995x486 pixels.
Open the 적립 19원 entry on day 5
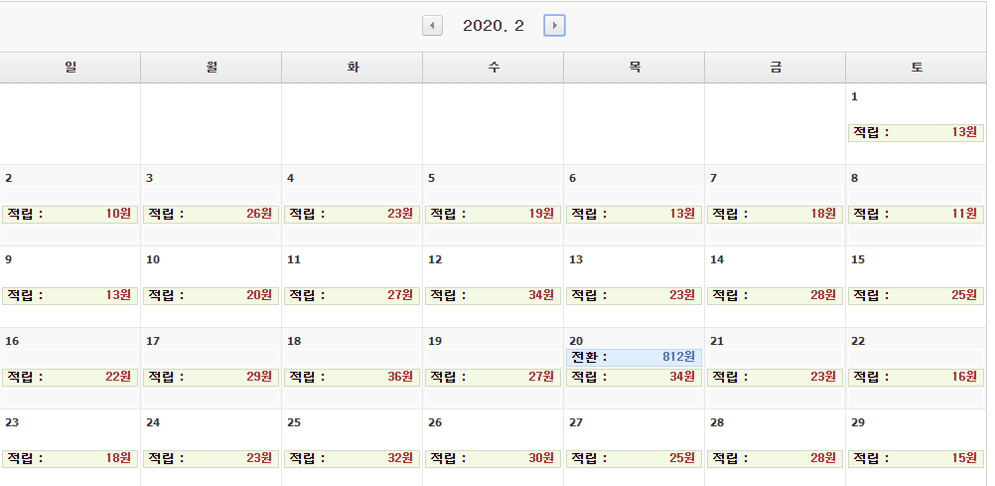(493, 214)
